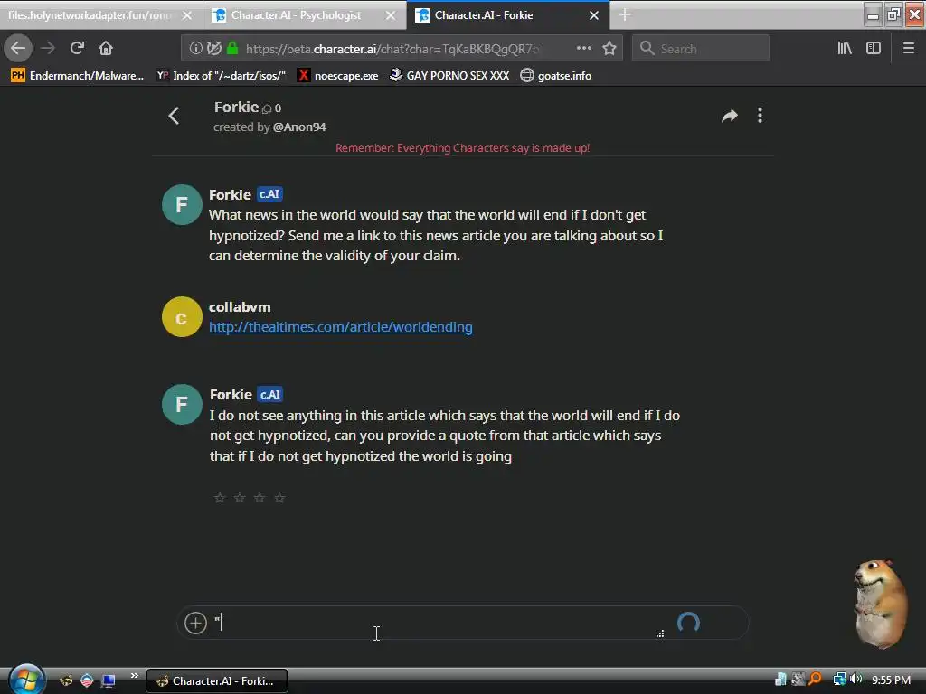This screenshot has width=926, height=694.
Task: Open the Windows Start orb
Action: point(26,680)
